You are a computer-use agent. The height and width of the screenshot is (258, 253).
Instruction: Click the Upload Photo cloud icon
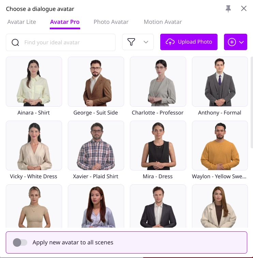coord(170,42)
